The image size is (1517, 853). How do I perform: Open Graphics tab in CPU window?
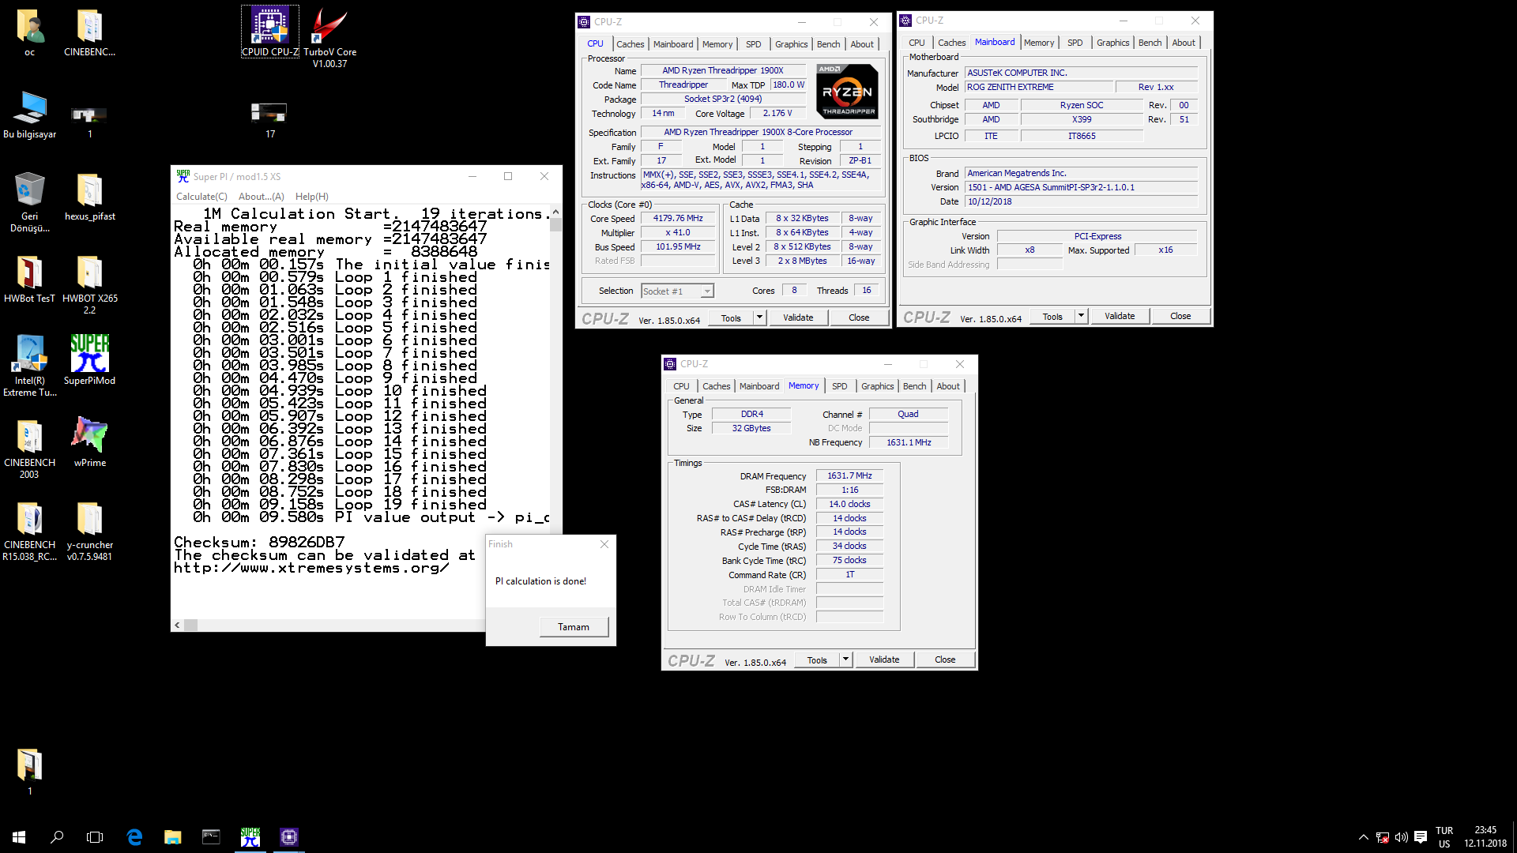[791, 44]
